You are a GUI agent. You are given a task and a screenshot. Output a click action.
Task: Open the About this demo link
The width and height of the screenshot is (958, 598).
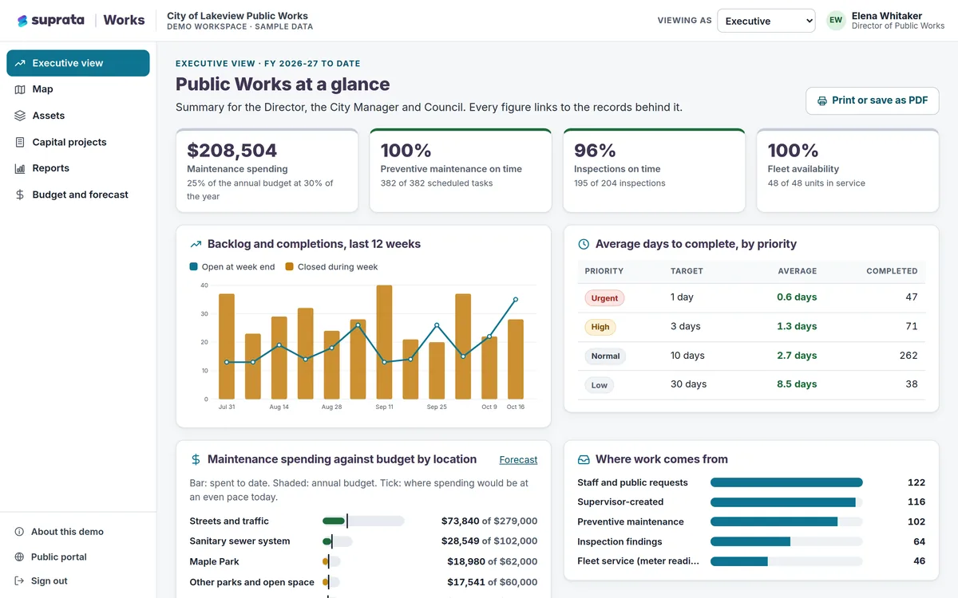(x=67, y=532)
